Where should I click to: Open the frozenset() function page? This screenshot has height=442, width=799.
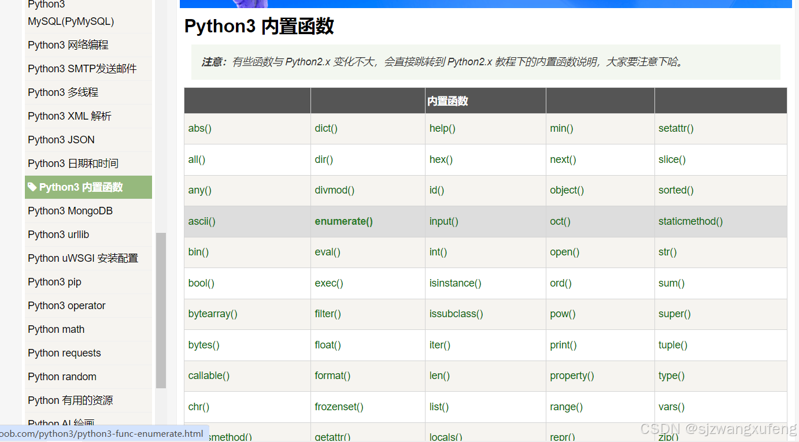tap(339, 407)
